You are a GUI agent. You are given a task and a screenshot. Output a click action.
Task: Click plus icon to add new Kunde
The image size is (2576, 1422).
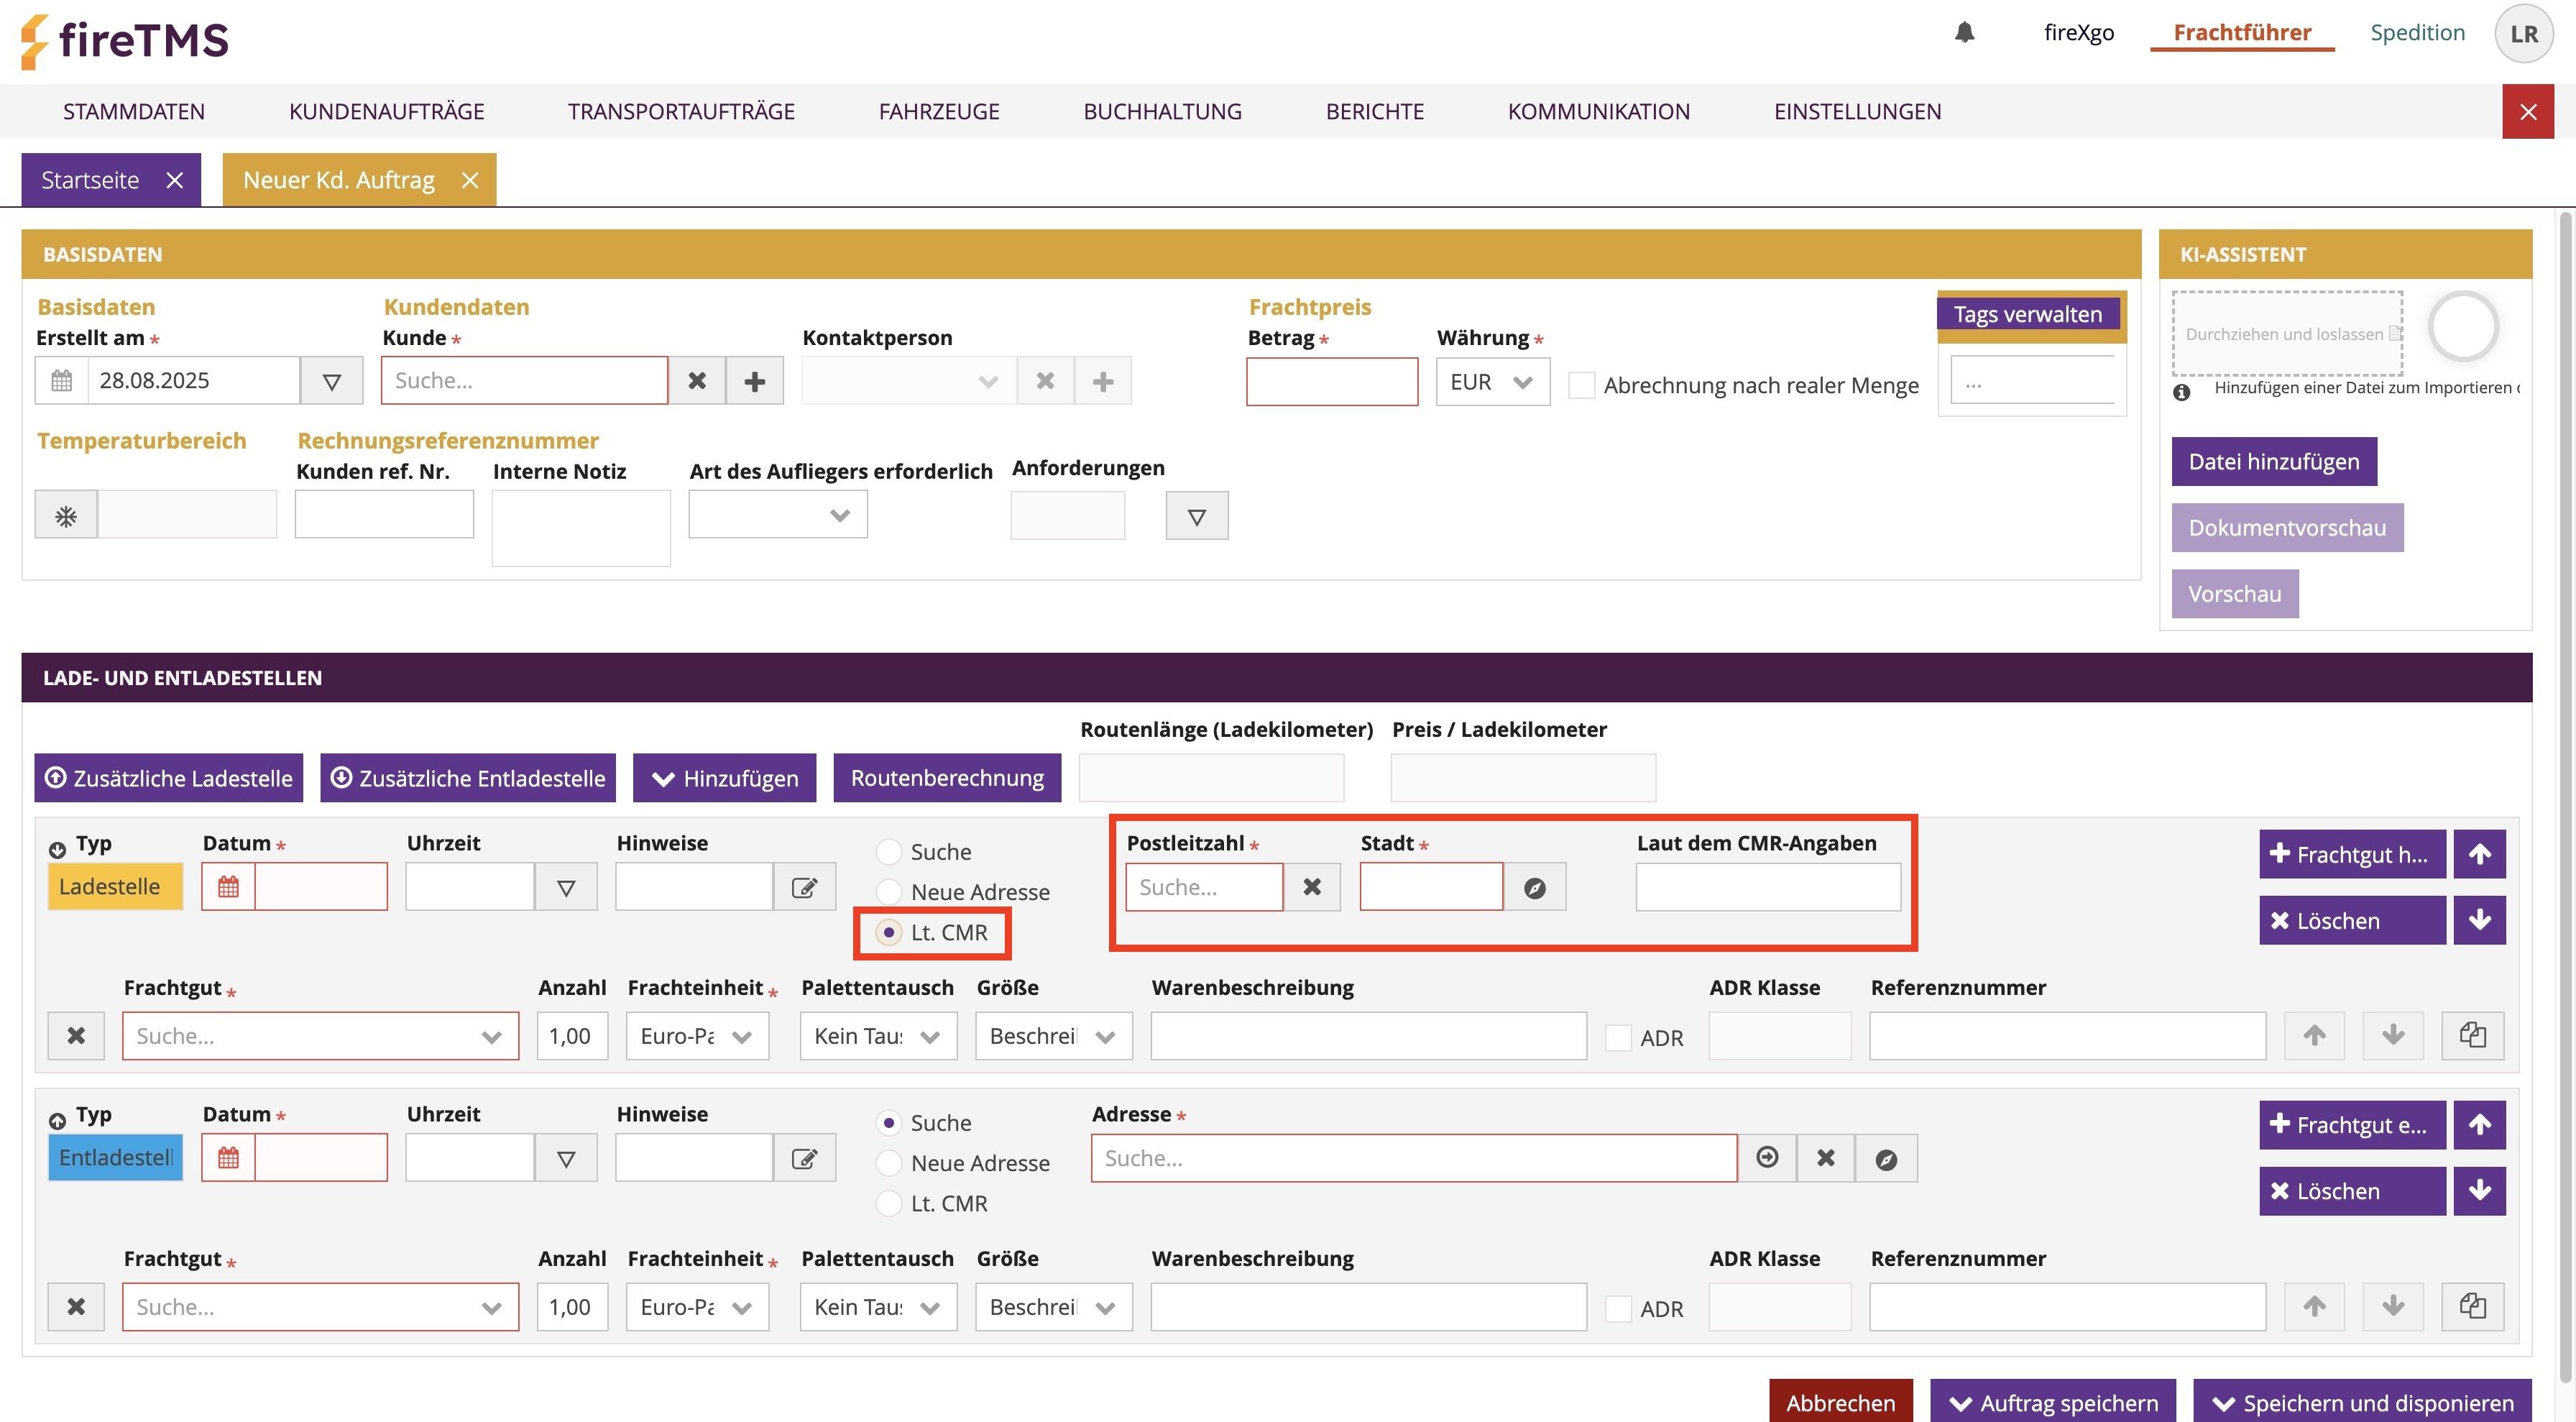click(x=754, y=381)
